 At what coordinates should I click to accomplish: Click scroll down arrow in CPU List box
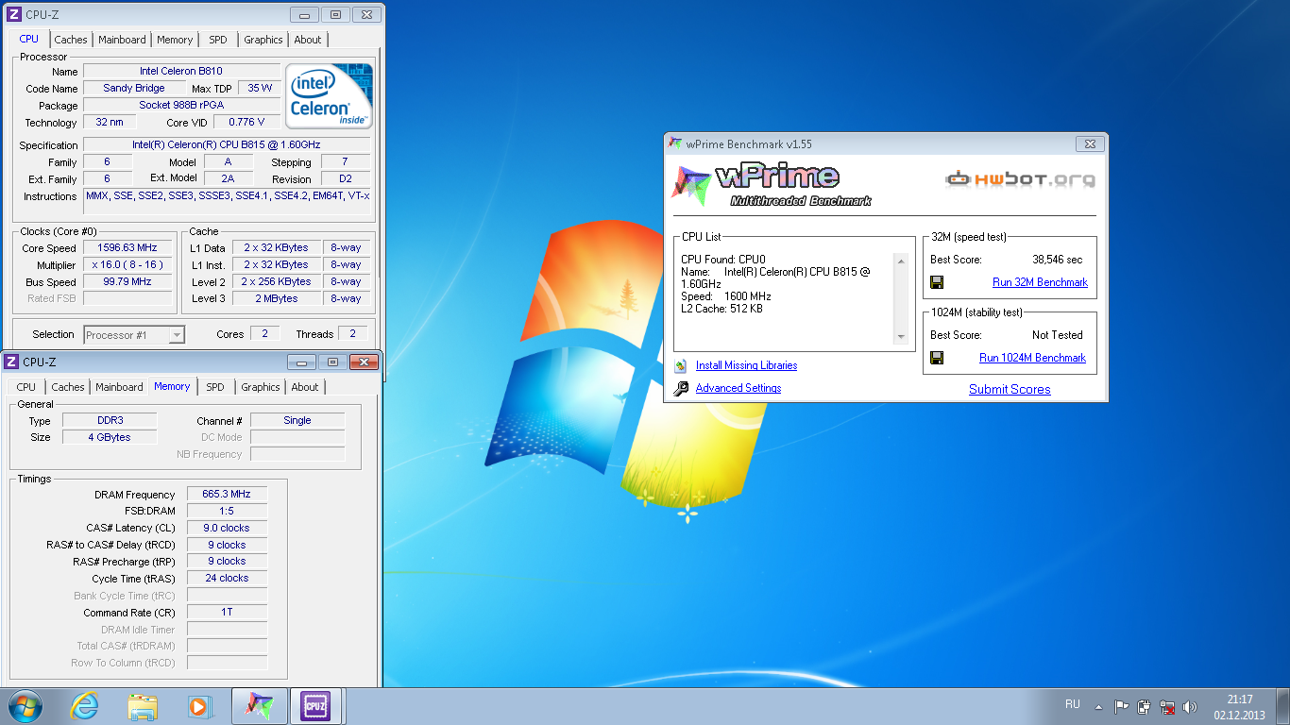coord(901,337)
